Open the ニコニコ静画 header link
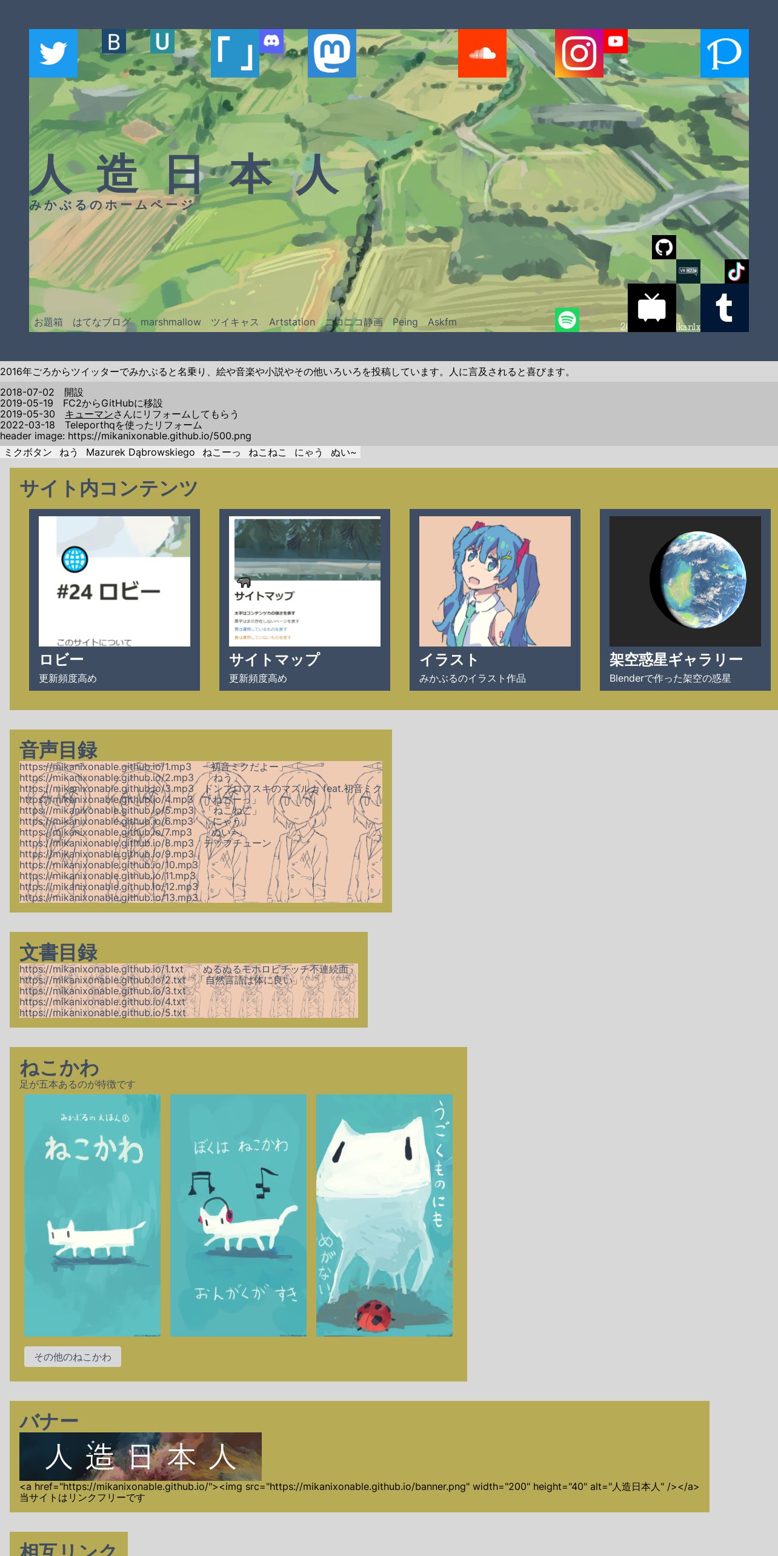This screenshot has width=778, height=1556. coord(354,322)
